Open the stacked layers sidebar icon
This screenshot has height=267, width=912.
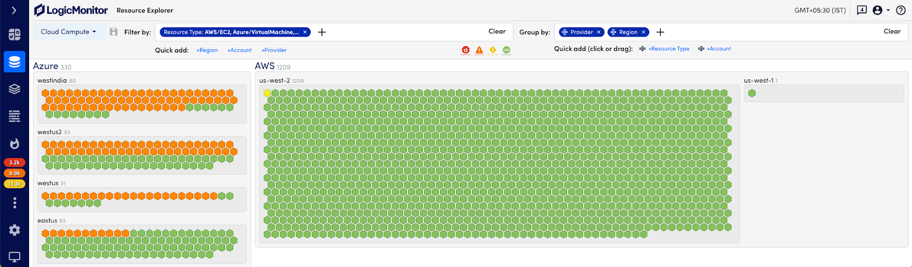click(x=14, y=89)
